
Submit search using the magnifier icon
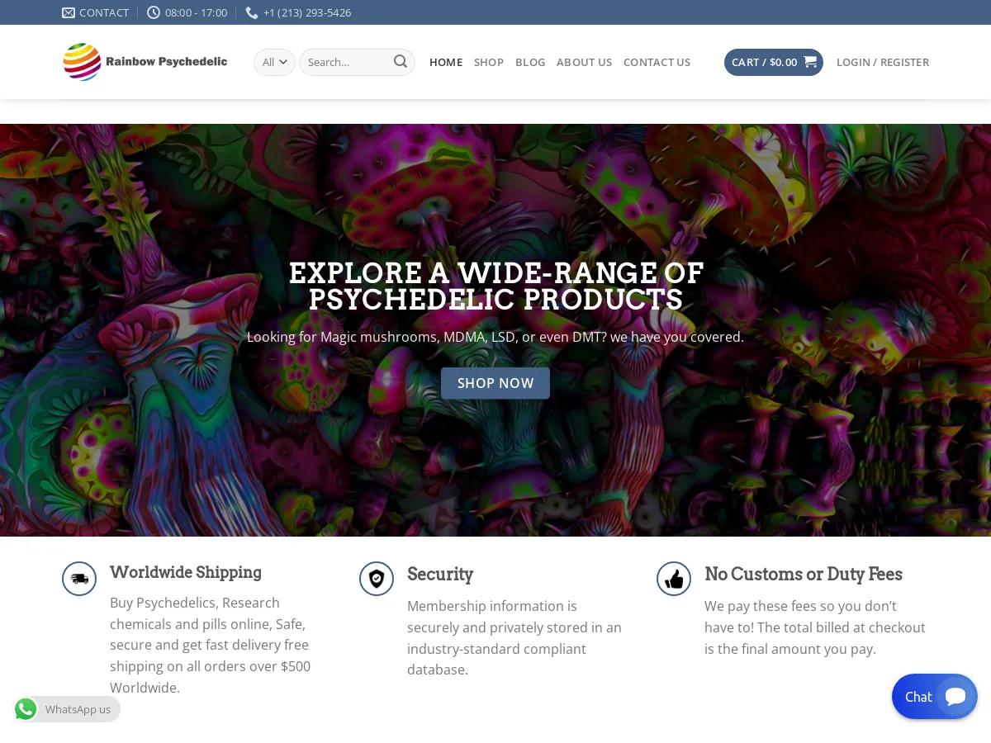(400, 61)
